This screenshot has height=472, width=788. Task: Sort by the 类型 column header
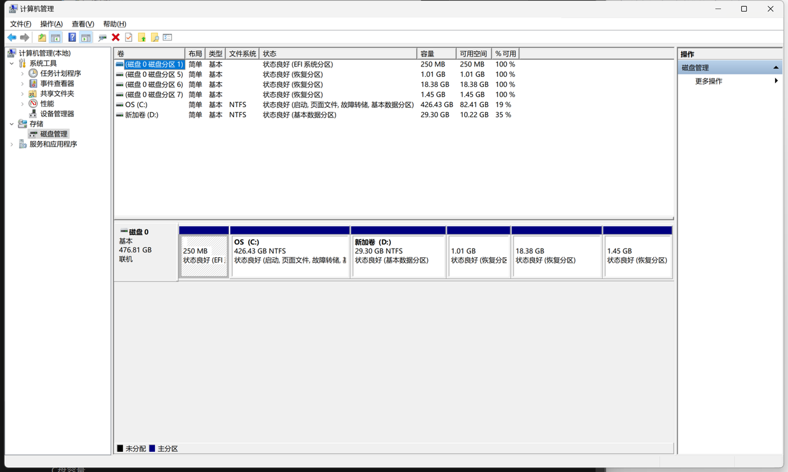(x=215, y=54)
